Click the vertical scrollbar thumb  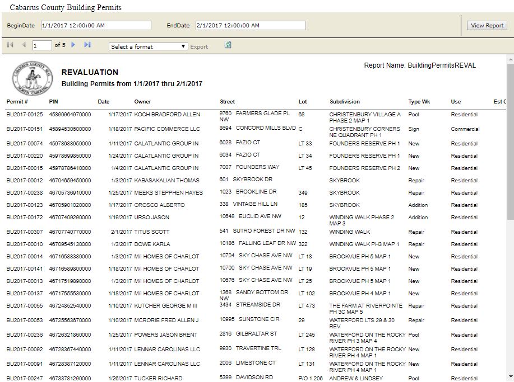click(x=510, y=140)
